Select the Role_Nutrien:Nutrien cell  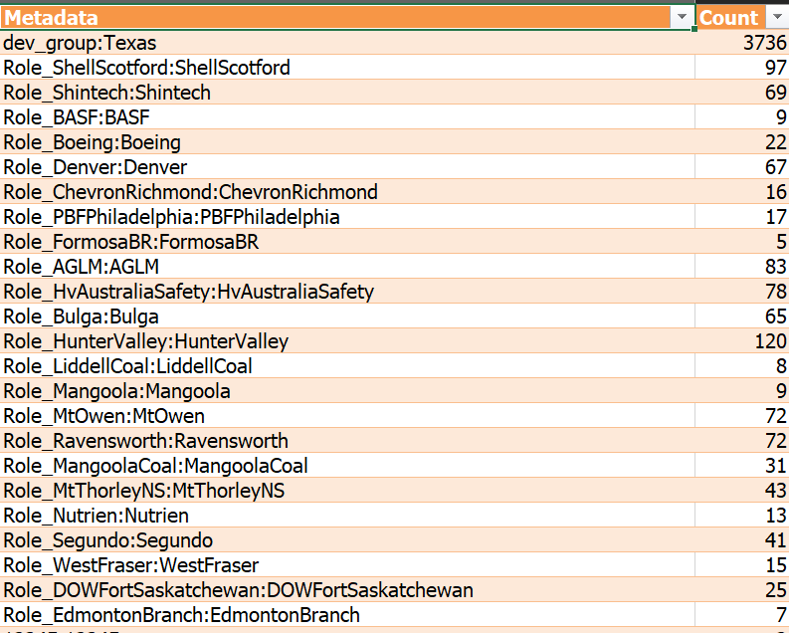pyautogui.click(x=347, y=516)
